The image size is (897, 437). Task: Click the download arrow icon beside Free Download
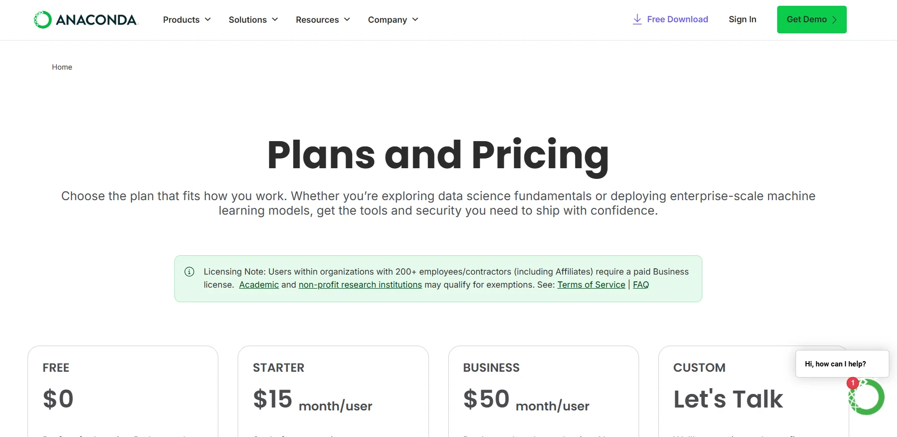tap(637, 19)
